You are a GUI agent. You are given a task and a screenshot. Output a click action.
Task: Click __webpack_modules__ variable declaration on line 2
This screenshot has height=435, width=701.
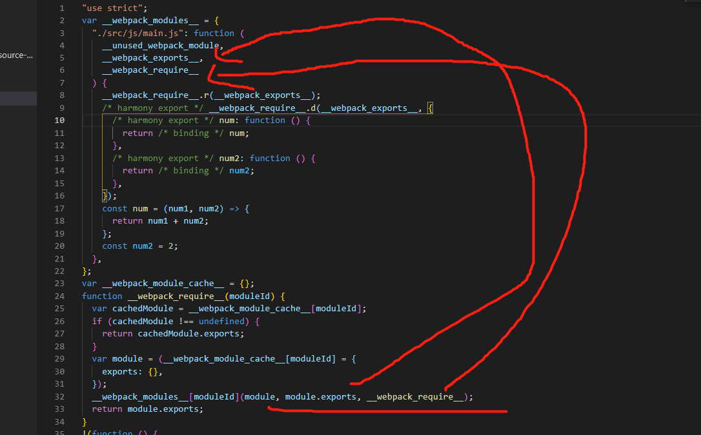pos(150,21)
